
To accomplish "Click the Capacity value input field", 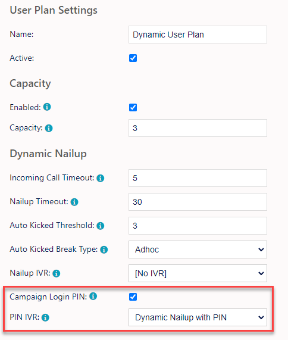I will (x=198, y=128).
